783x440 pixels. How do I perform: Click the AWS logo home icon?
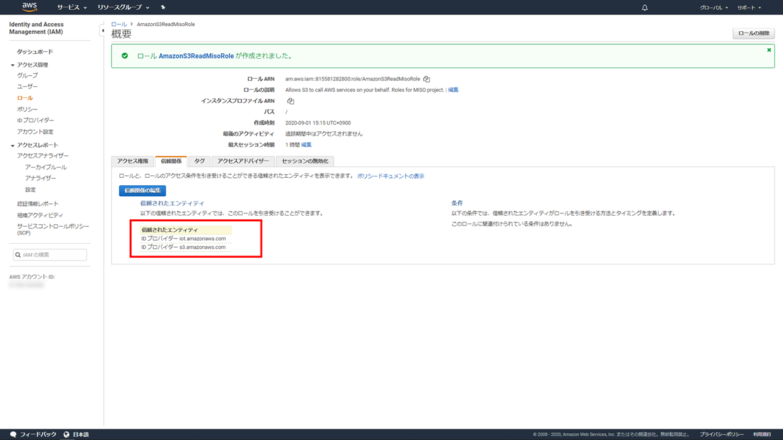coord(29,7)
